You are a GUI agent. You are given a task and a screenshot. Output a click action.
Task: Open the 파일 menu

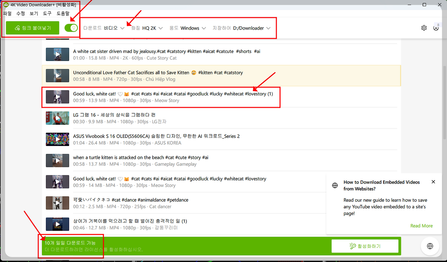tap(7, 13)
